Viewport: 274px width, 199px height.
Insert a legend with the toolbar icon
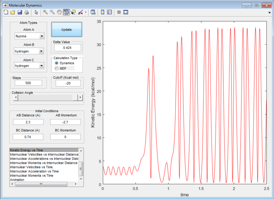(109, 12)
